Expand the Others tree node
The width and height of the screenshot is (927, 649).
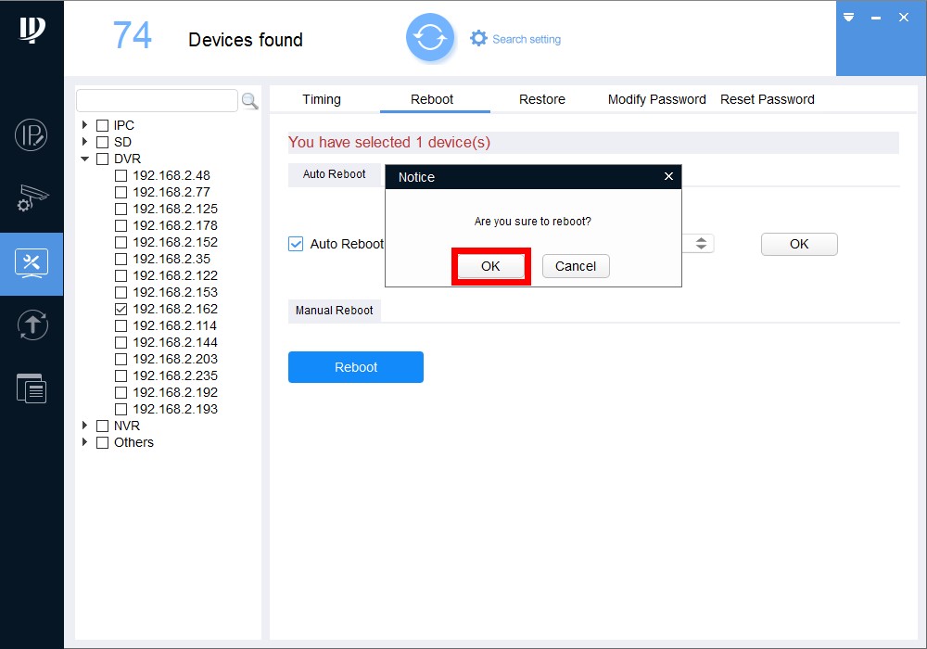point(84,441)
